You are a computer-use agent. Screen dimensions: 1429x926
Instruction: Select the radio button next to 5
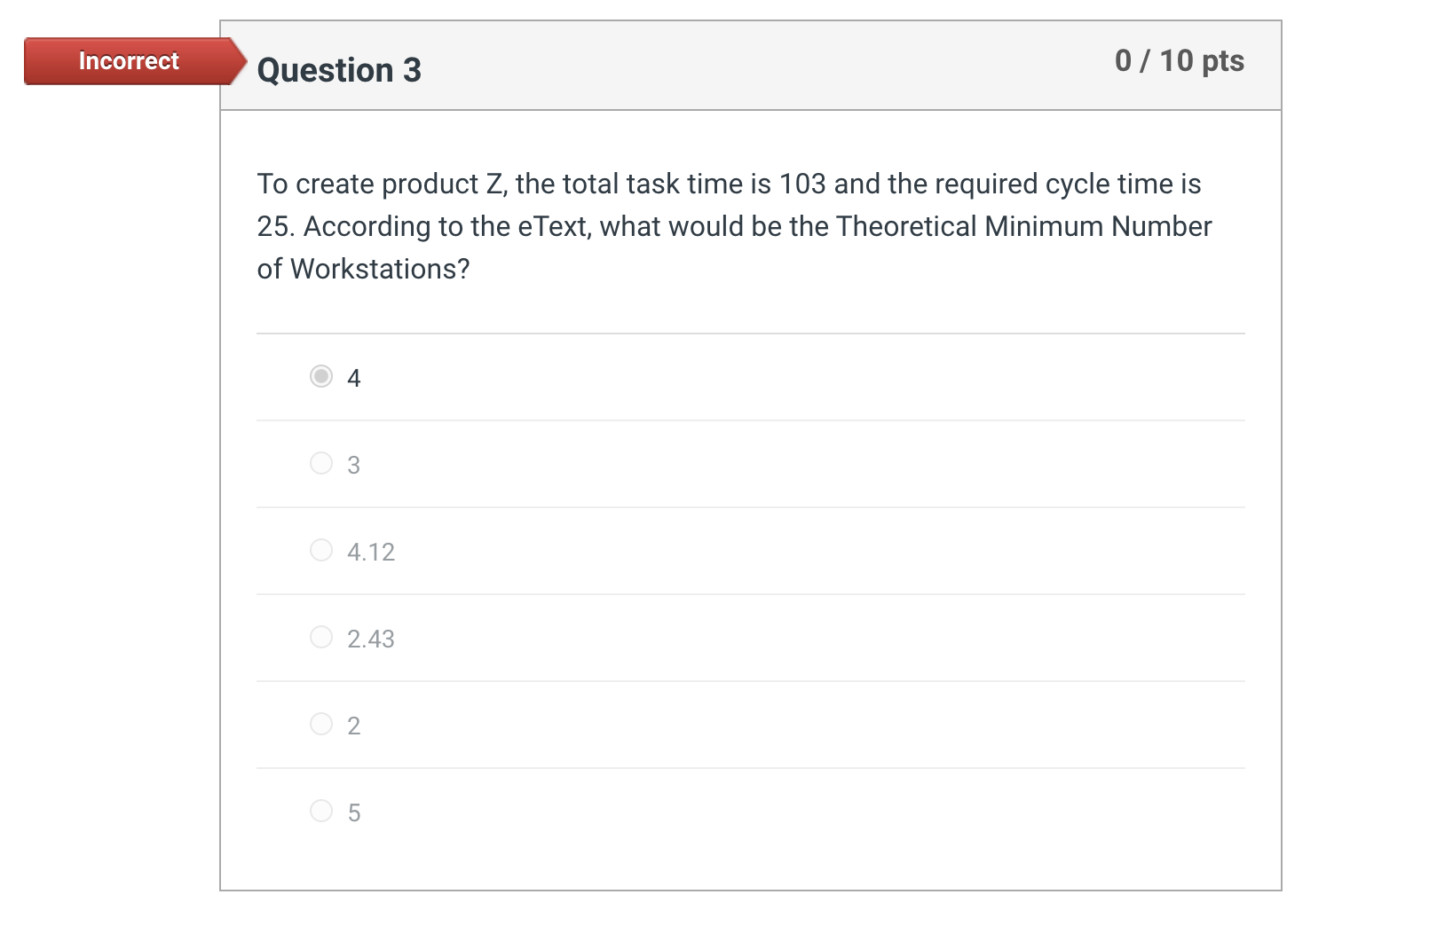coord(320,811)
